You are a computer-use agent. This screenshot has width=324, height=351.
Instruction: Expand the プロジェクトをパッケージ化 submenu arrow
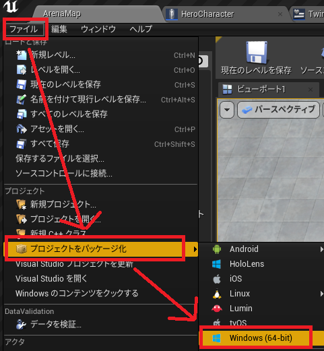click(195, 249)
